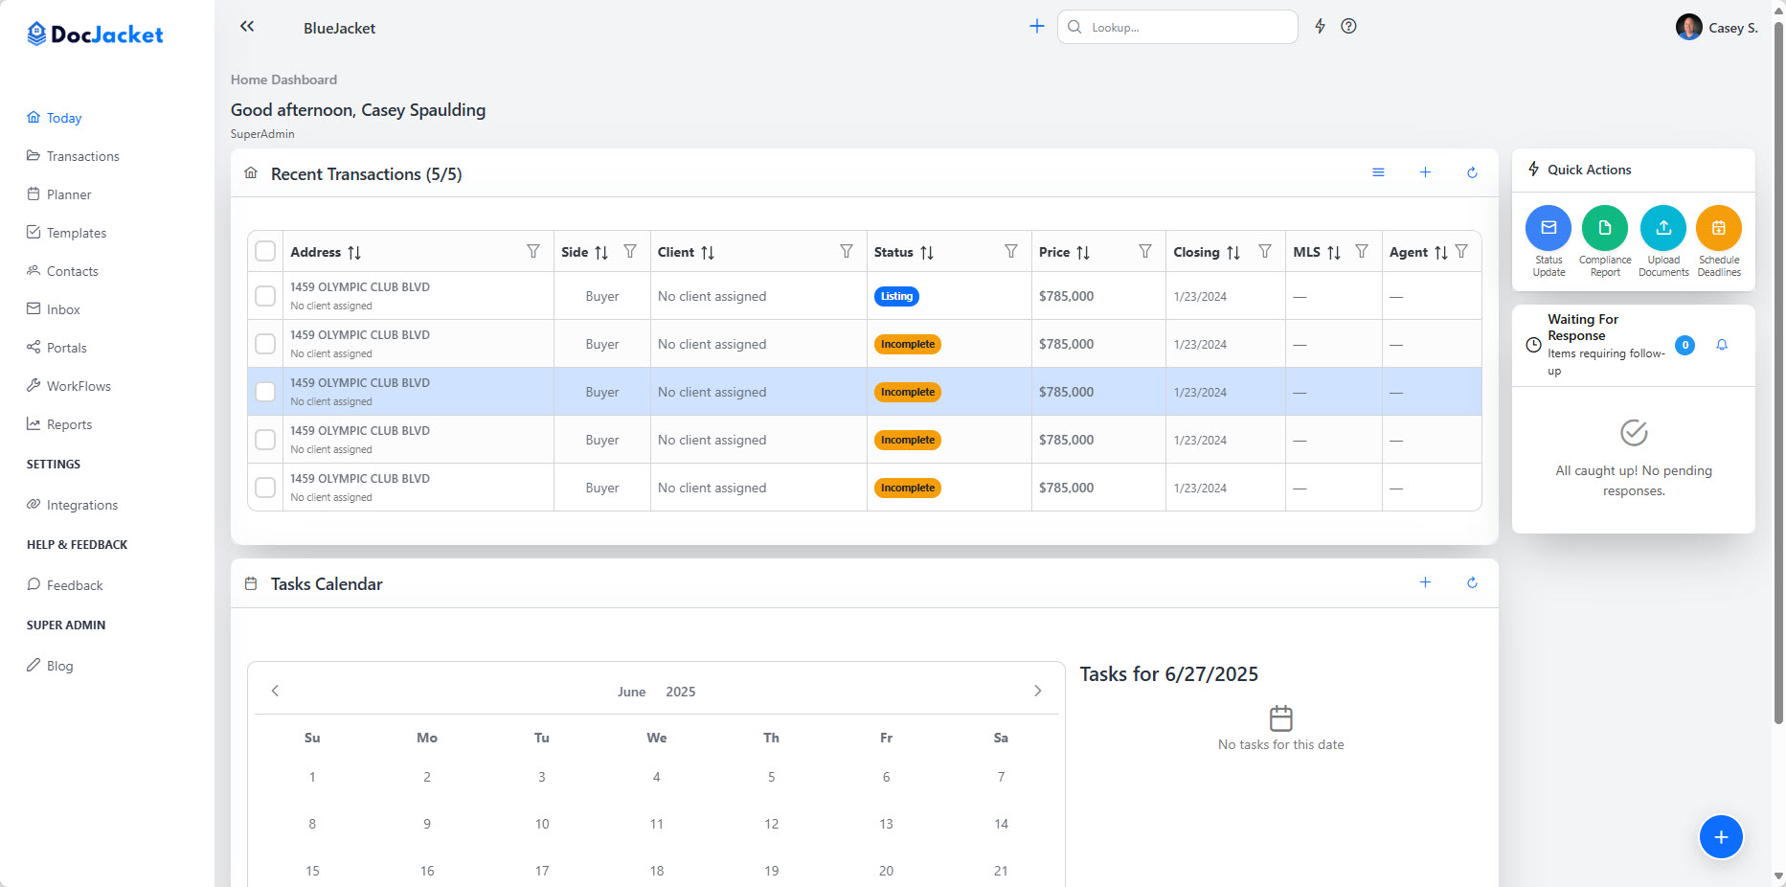1786x887 pixels.
Task: Select June 20 in the calendar
Action: pos(886,871)
